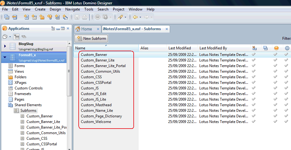Minimize the Applications panel
Screen dimensions: 291x150
pyautogui.click(x=58, y=29)
